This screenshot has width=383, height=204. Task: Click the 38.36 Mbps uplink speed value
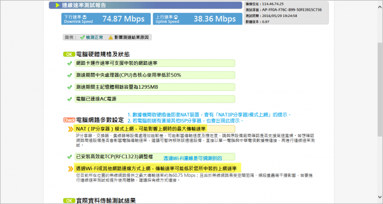[x=215, y=19]
